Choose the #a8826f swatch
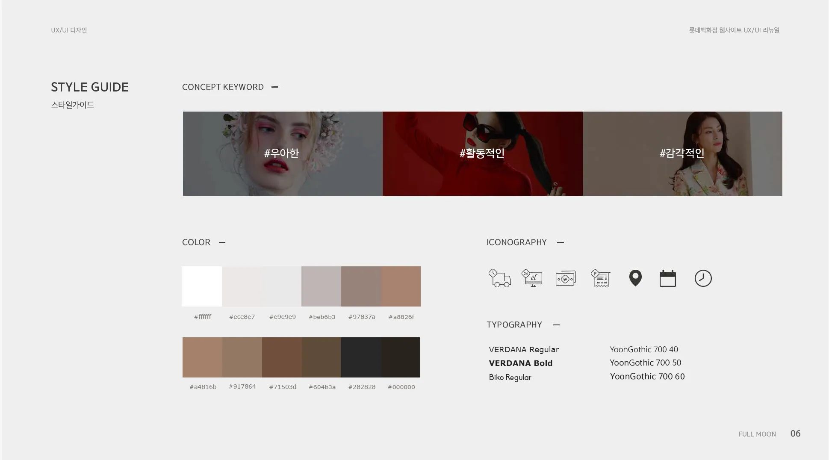Screen dimensions: 829x460 click(401, 286)
